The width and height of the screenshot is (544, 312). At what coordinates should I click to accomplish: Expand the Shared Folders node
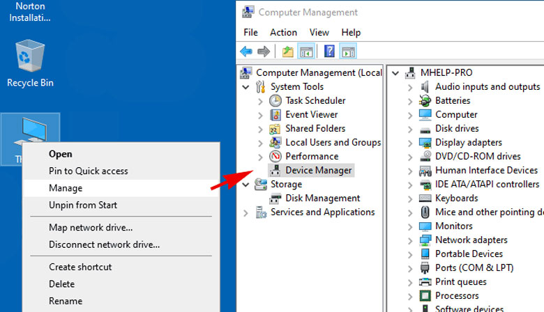260,129
